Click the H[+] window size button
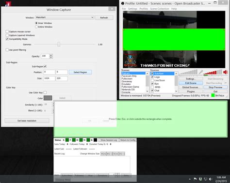This screenshot has width=230, height=183. 103,154
